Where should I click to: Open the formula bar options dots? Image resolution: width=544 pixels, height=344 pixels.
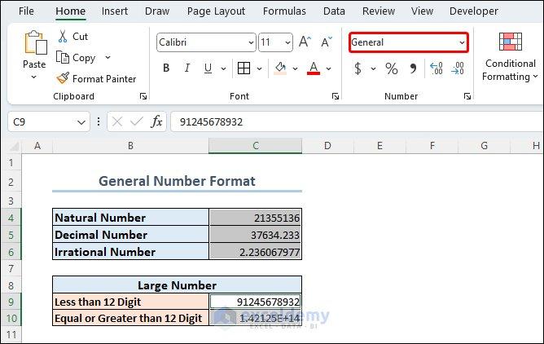pos(99,121)
